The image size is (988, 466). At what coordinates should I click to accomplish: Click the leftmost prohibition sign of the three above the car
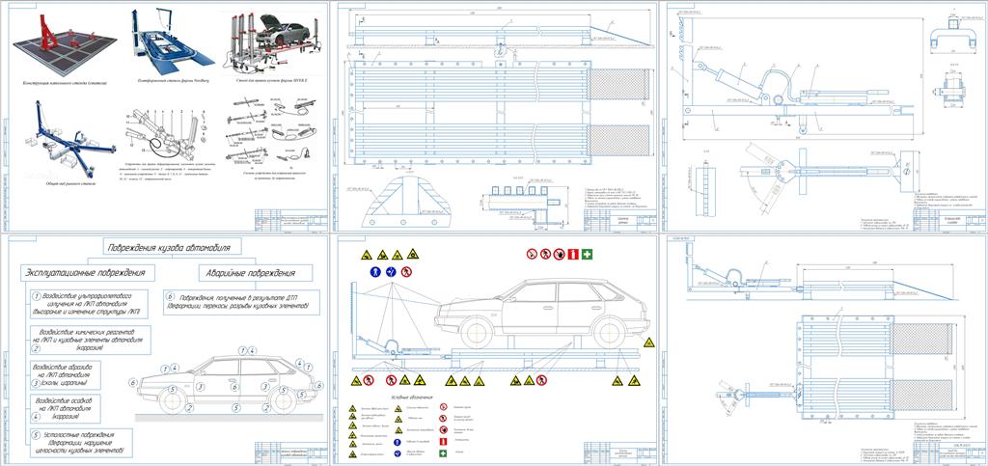tap(532, 254)
